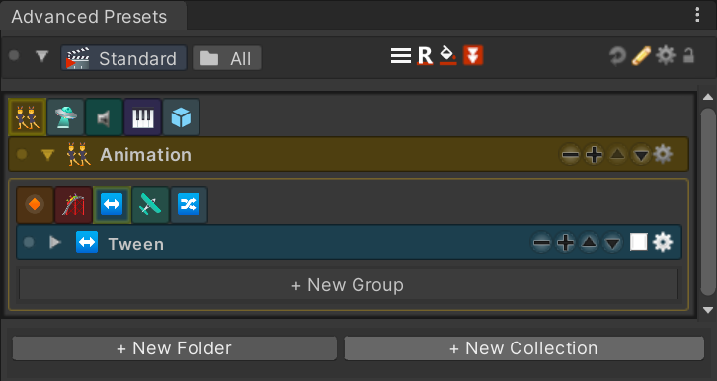This screenshot has height=381, width=717.
Task: Toggle the circle next to Tween
Action: pos(29,242)
